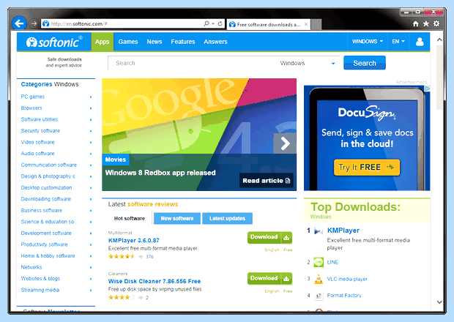Click the VLC cone icon
454x322 pixels.
pyautogui.click(x=319, y=279)
